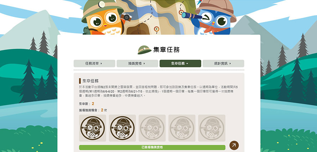Click the arrow on 統計資訊 tab

[x=230, y=64]
